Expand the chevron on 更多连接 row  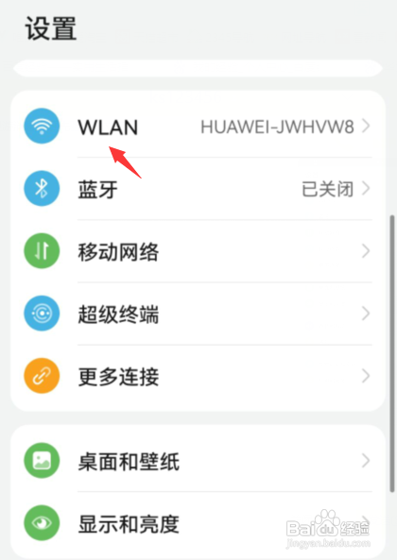click(366, 376)
